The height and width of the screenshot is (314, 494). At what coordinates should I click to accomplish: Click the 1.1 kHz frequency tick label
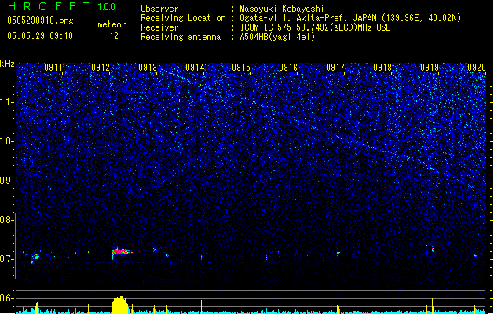pos(6,102)
